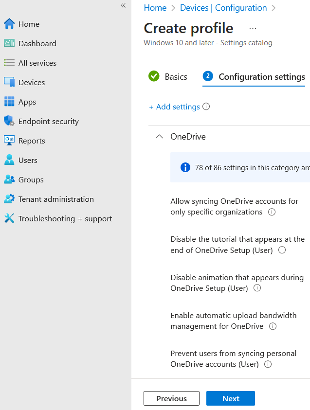Click the Endpoint security shield icon

[x=9, y=121]
